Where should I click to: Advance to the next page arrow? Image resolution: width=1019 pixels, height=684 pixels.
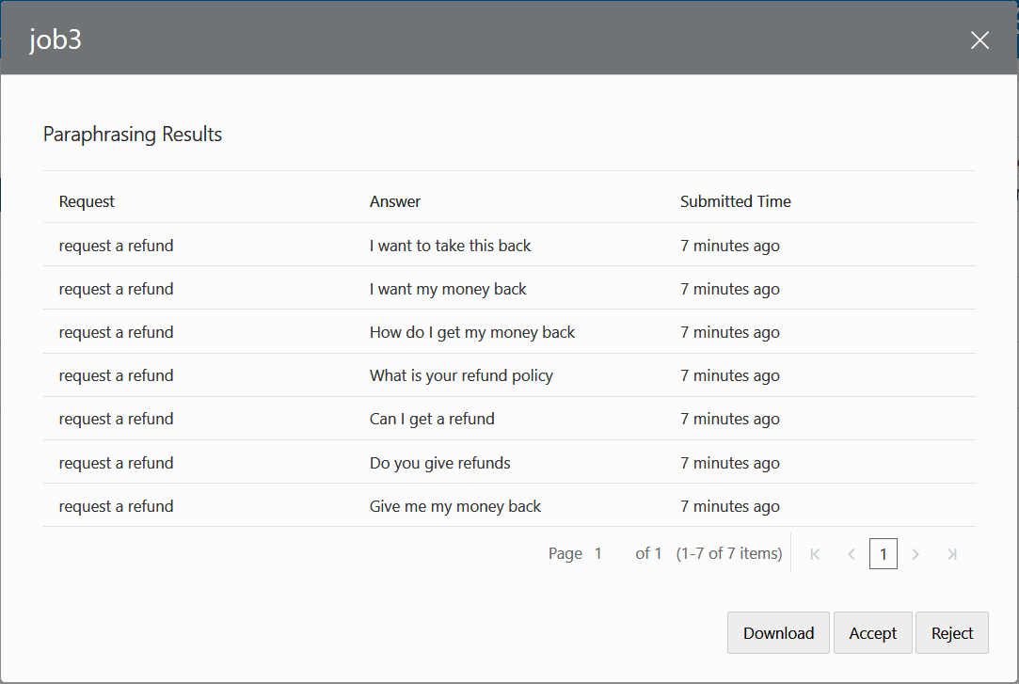pos(916,553)
